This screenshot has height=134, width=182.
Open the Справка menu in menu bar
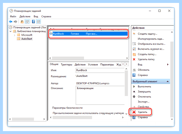point(46,16)
